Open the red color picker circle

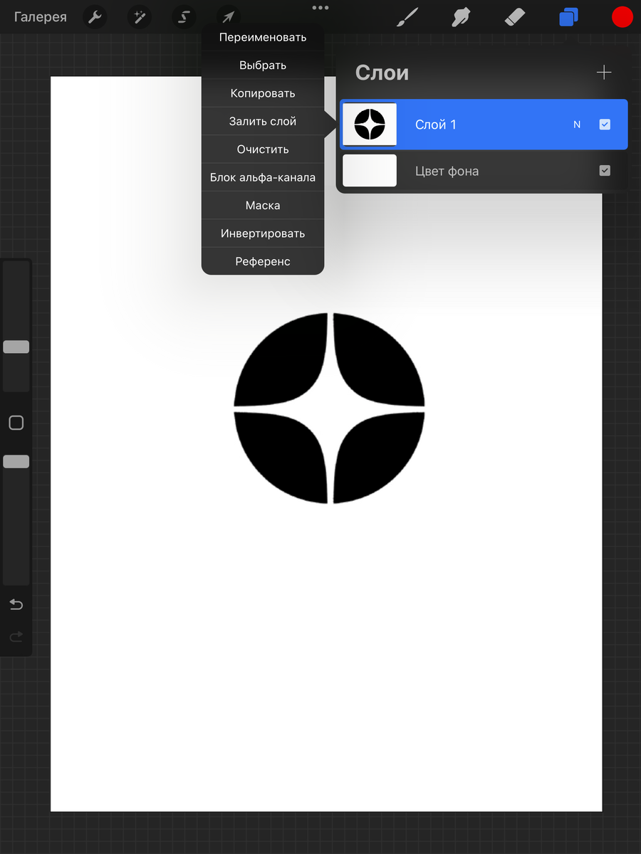pos(622,17)
